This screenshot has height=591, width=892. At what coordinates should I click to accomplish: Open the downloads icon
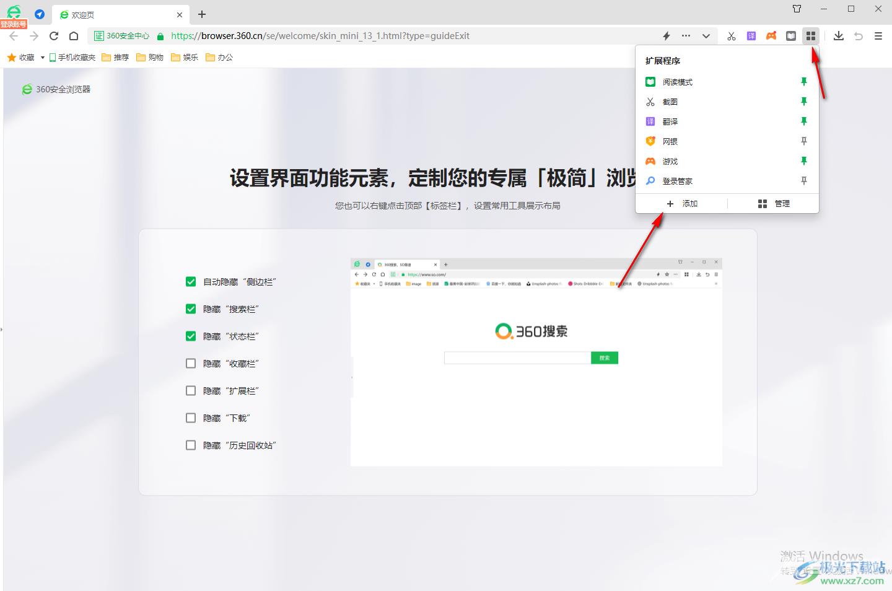click(839, 36)
